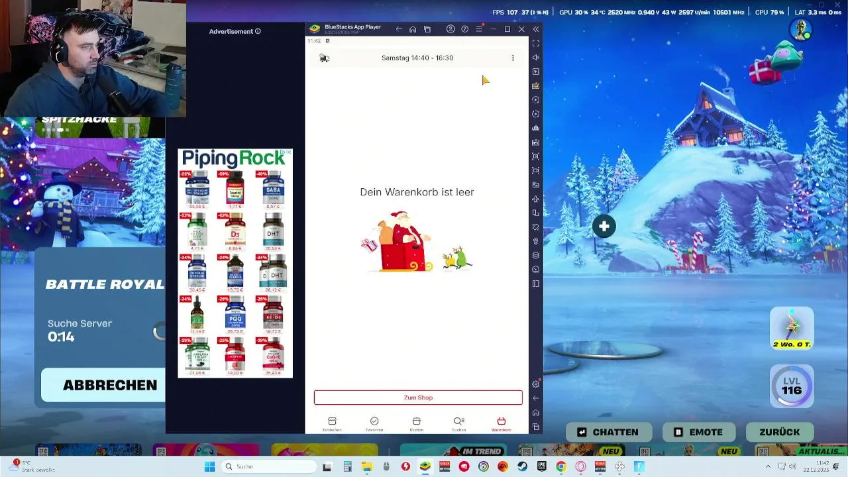Click the delivery truck icon
Image resolution: width=848 pixels, height=477 pixels.
324,58
